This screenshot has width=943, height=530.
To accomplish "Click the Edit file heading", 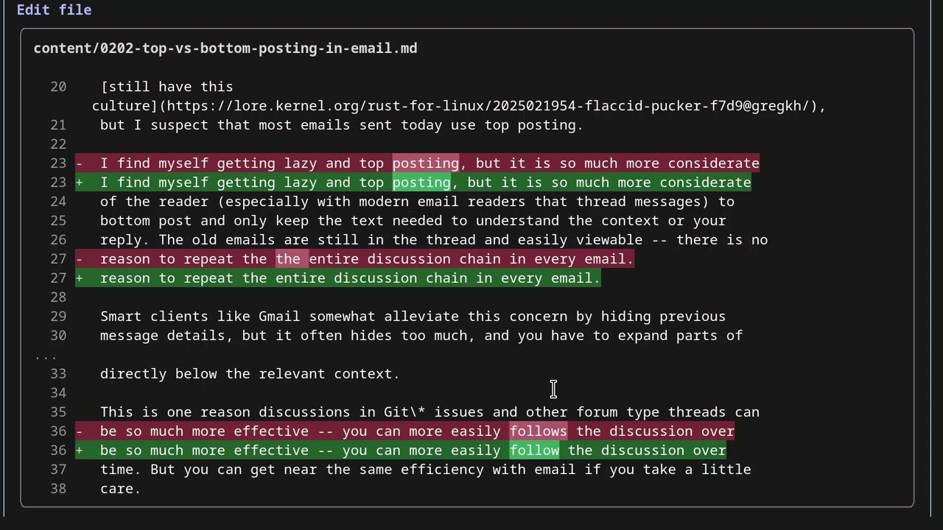I will click(x=54, y=10).
